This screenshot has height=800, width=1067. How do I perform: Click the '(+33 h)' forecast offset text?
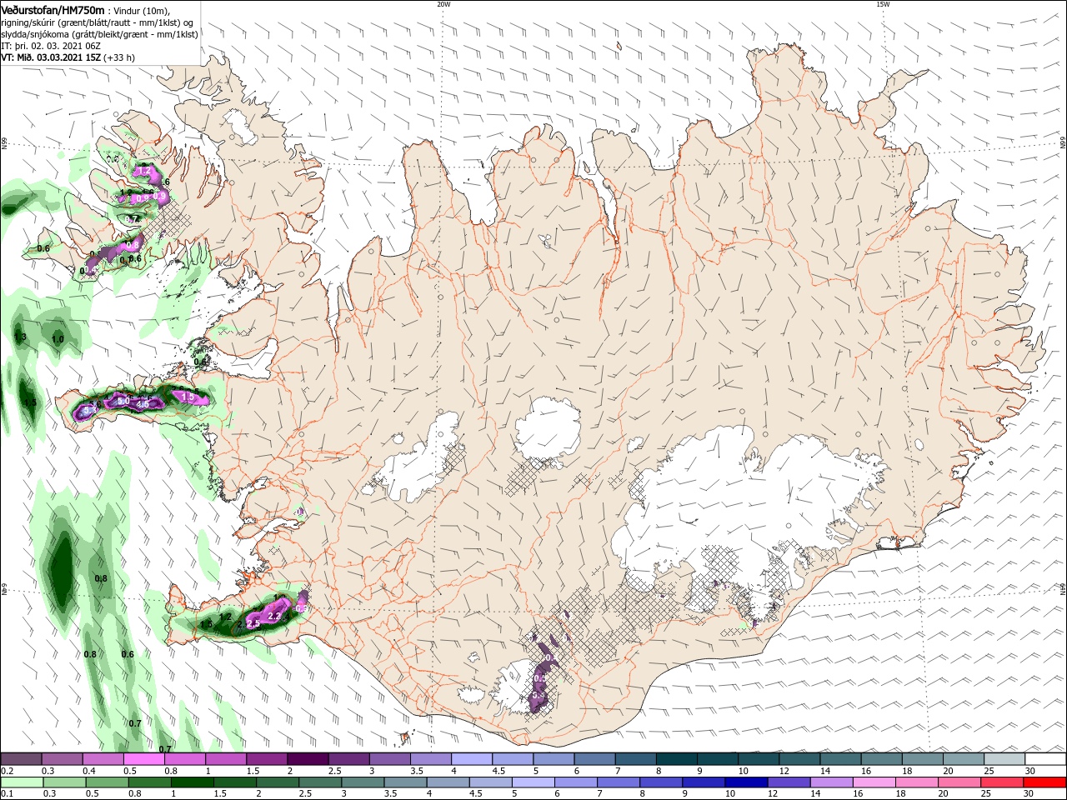(x=119, y=57)
